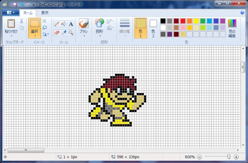Select the Fill with color bucket tool

(64, 24)
